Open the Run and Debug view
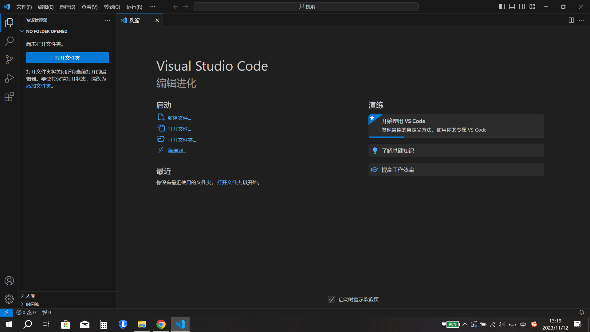The height and width of the screenshot is (332, 590). click(9, 78)
